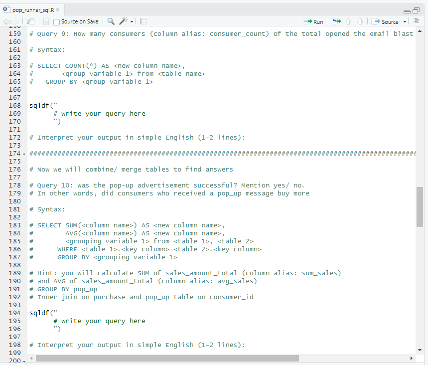Click the Save file icon

click(x=45, y=21)
